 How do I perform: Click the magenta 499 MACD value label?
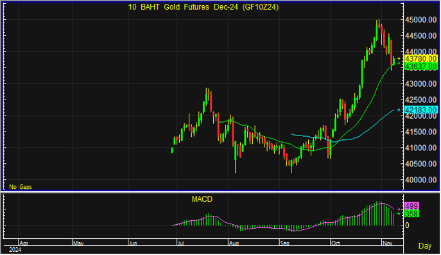(411, 206)
